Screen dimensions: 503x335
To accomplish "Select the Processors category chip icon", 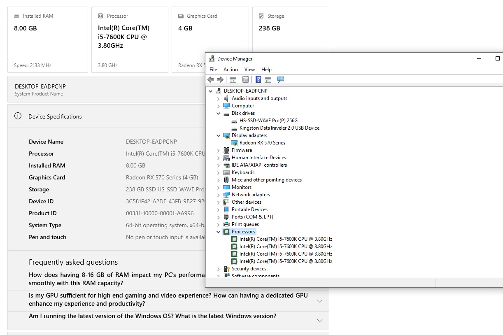I will pos(226,232).
